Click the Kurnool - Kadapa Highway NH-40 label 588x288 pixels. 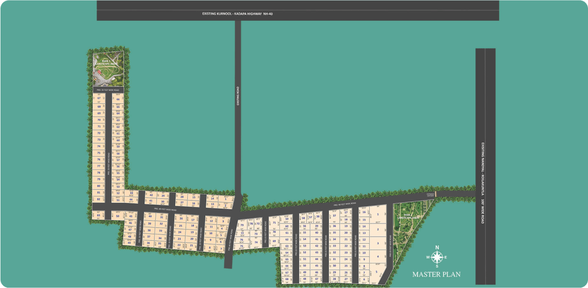click(x=237, y=14)
